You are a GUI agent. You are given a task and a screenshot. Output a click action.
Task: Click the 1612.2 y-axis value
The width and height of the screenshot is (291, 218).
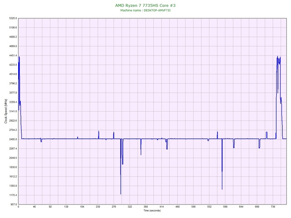coord(13,176)
